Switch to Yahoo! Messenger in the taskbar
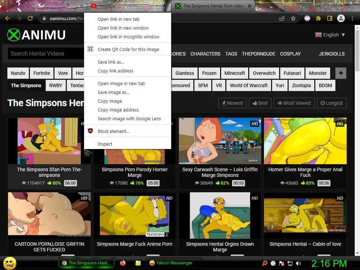The width and height of the screenshot is (360, 270). point(174,263)
